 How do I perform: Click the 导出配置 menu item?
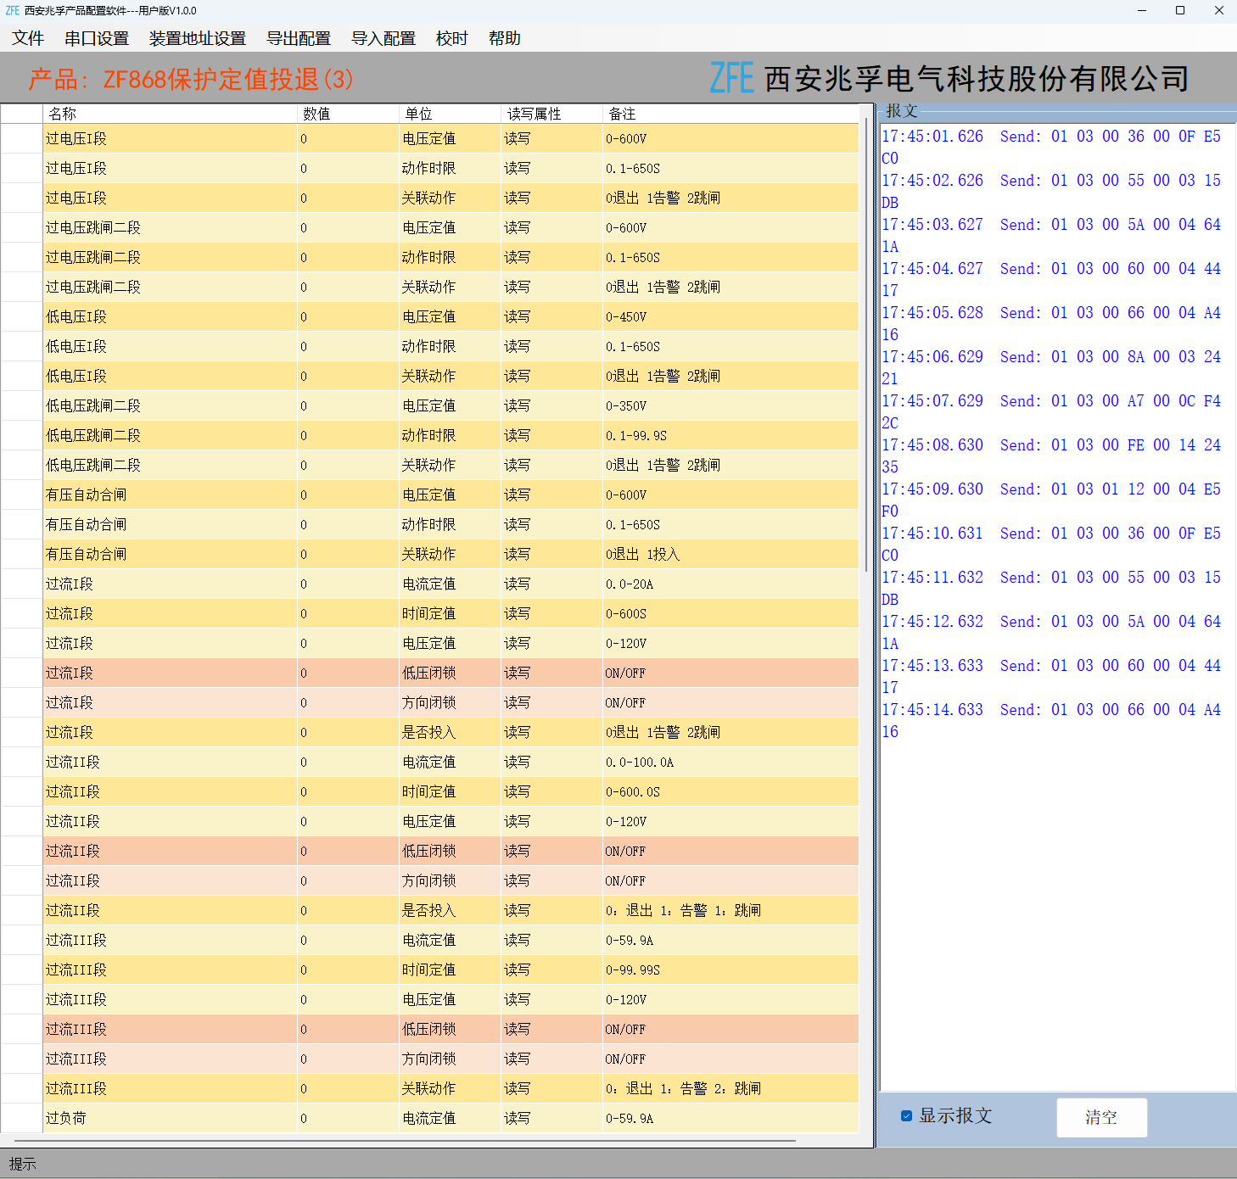tap(299, 38)
